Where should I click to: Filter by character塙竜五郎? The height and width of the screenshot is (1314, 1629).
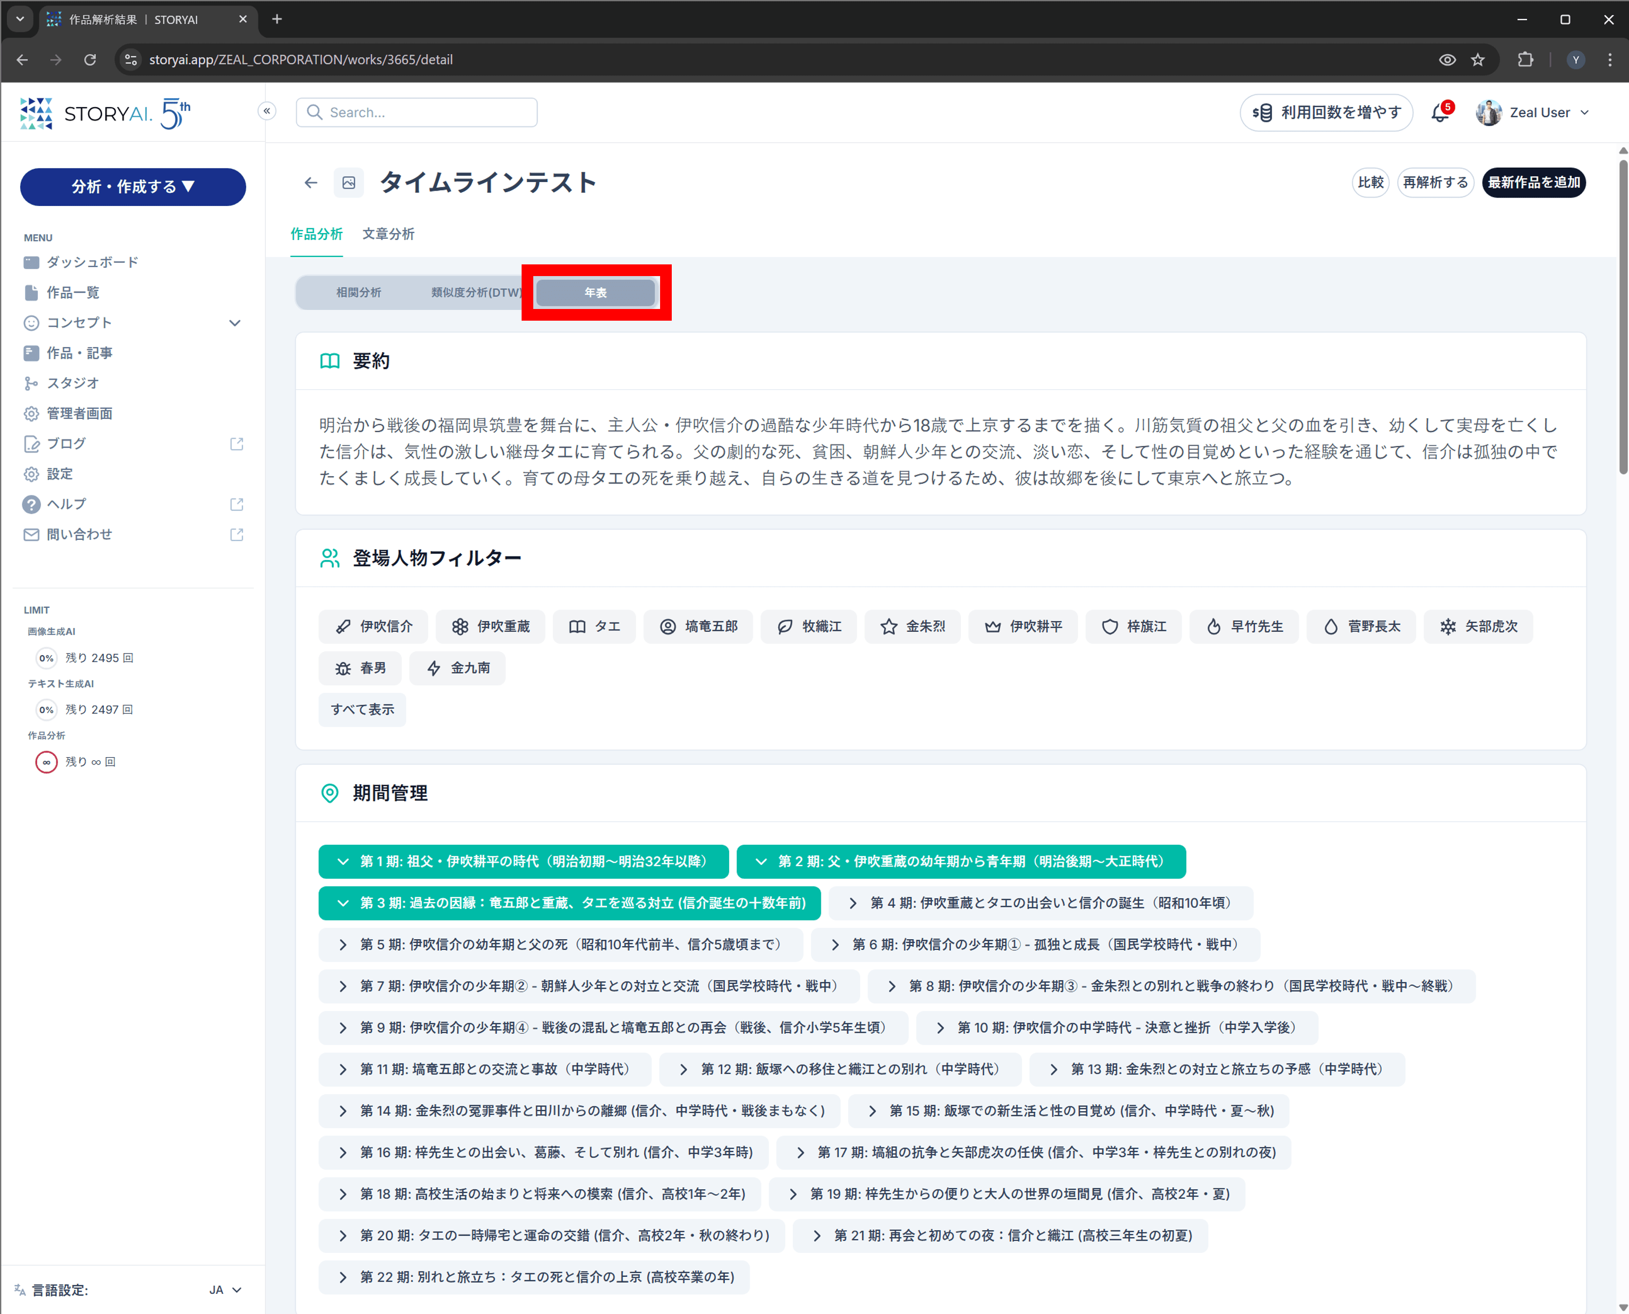698,626
